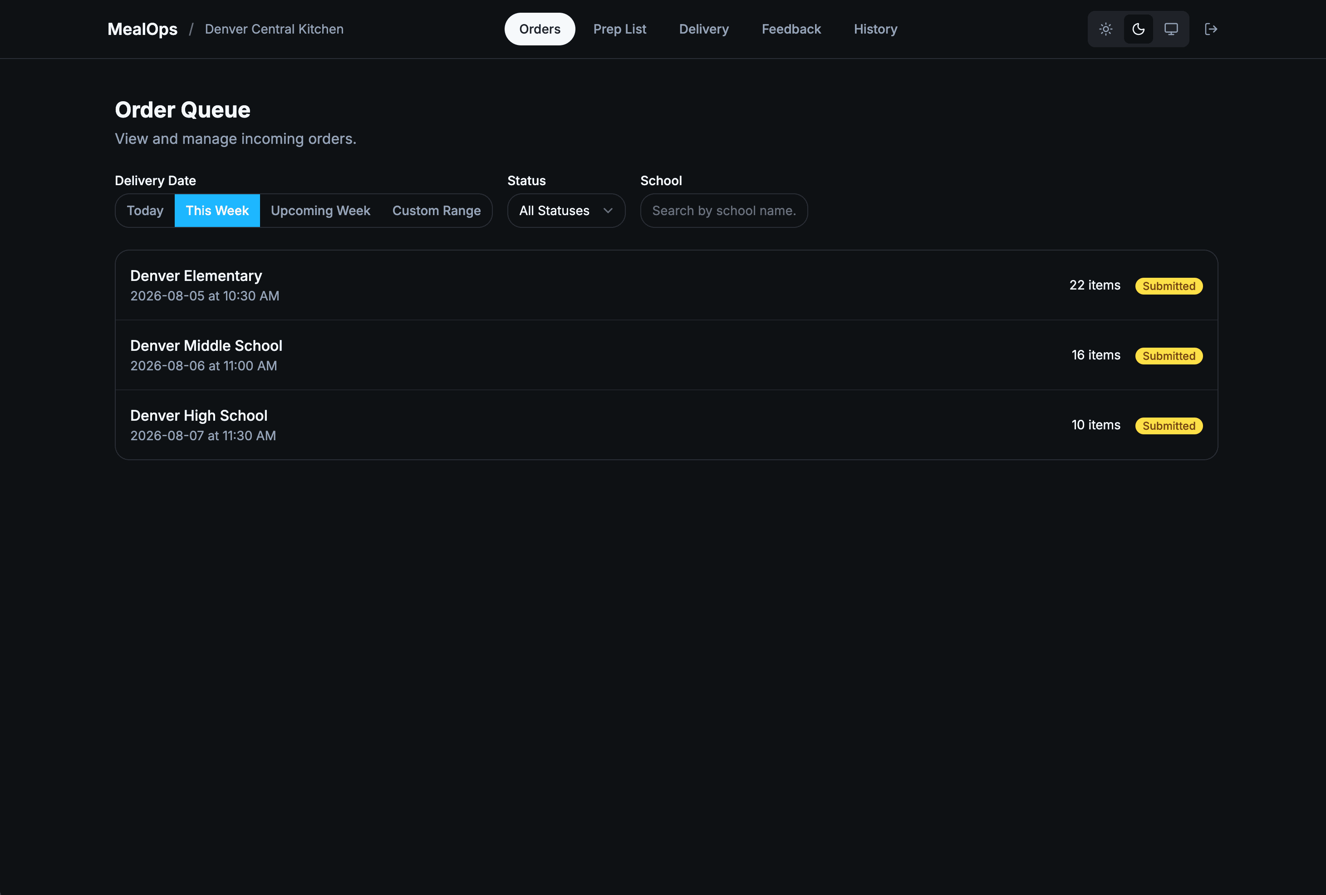Click date 2026-08-07 at 11:30 AM

(203, 436)
